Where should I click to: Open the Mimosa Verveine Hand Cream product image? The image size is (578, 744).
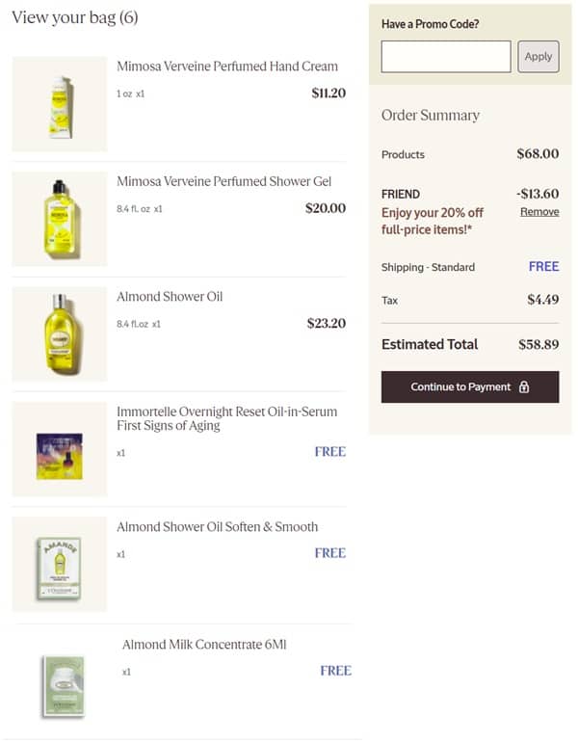click(x=60, y=104)
